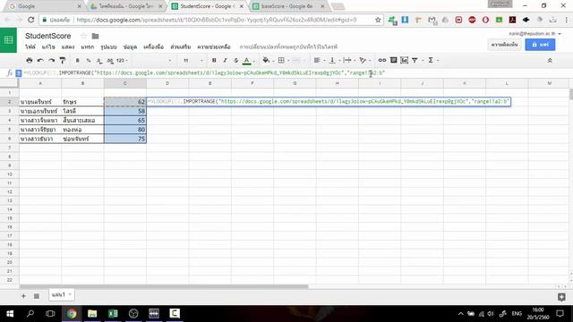573x322 pixels.
Task: Click the Adobe Acrobat extension icon
Action: pyautogui.click(x=512, y=20)
